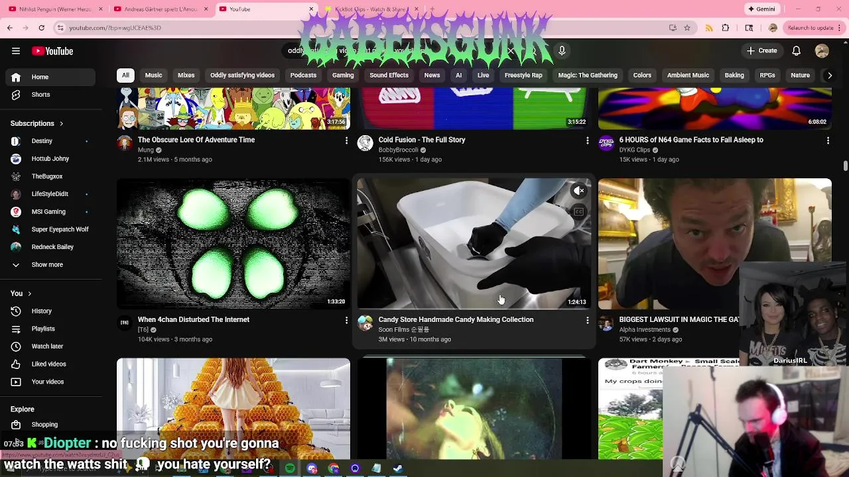Open Alpha Investments channel name

point(645,330)
